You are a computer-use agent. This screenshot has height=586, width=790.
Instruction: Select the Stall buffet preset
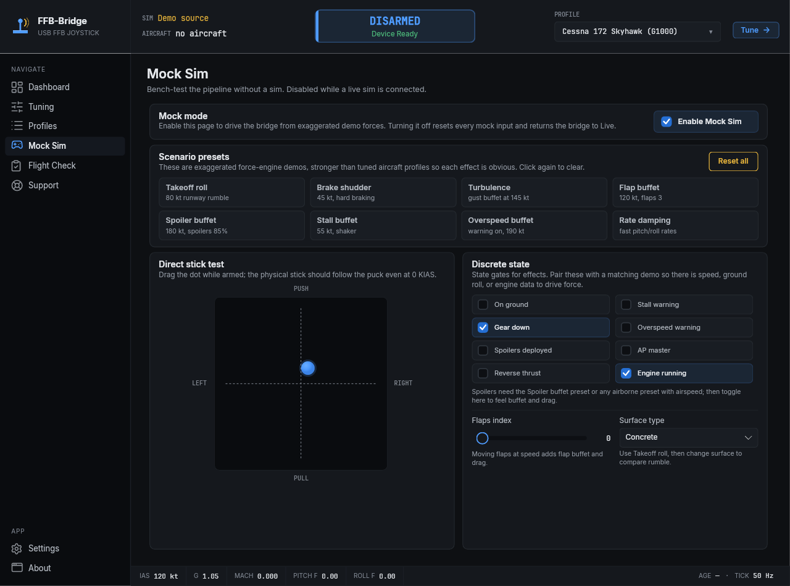tap(383, 225)
